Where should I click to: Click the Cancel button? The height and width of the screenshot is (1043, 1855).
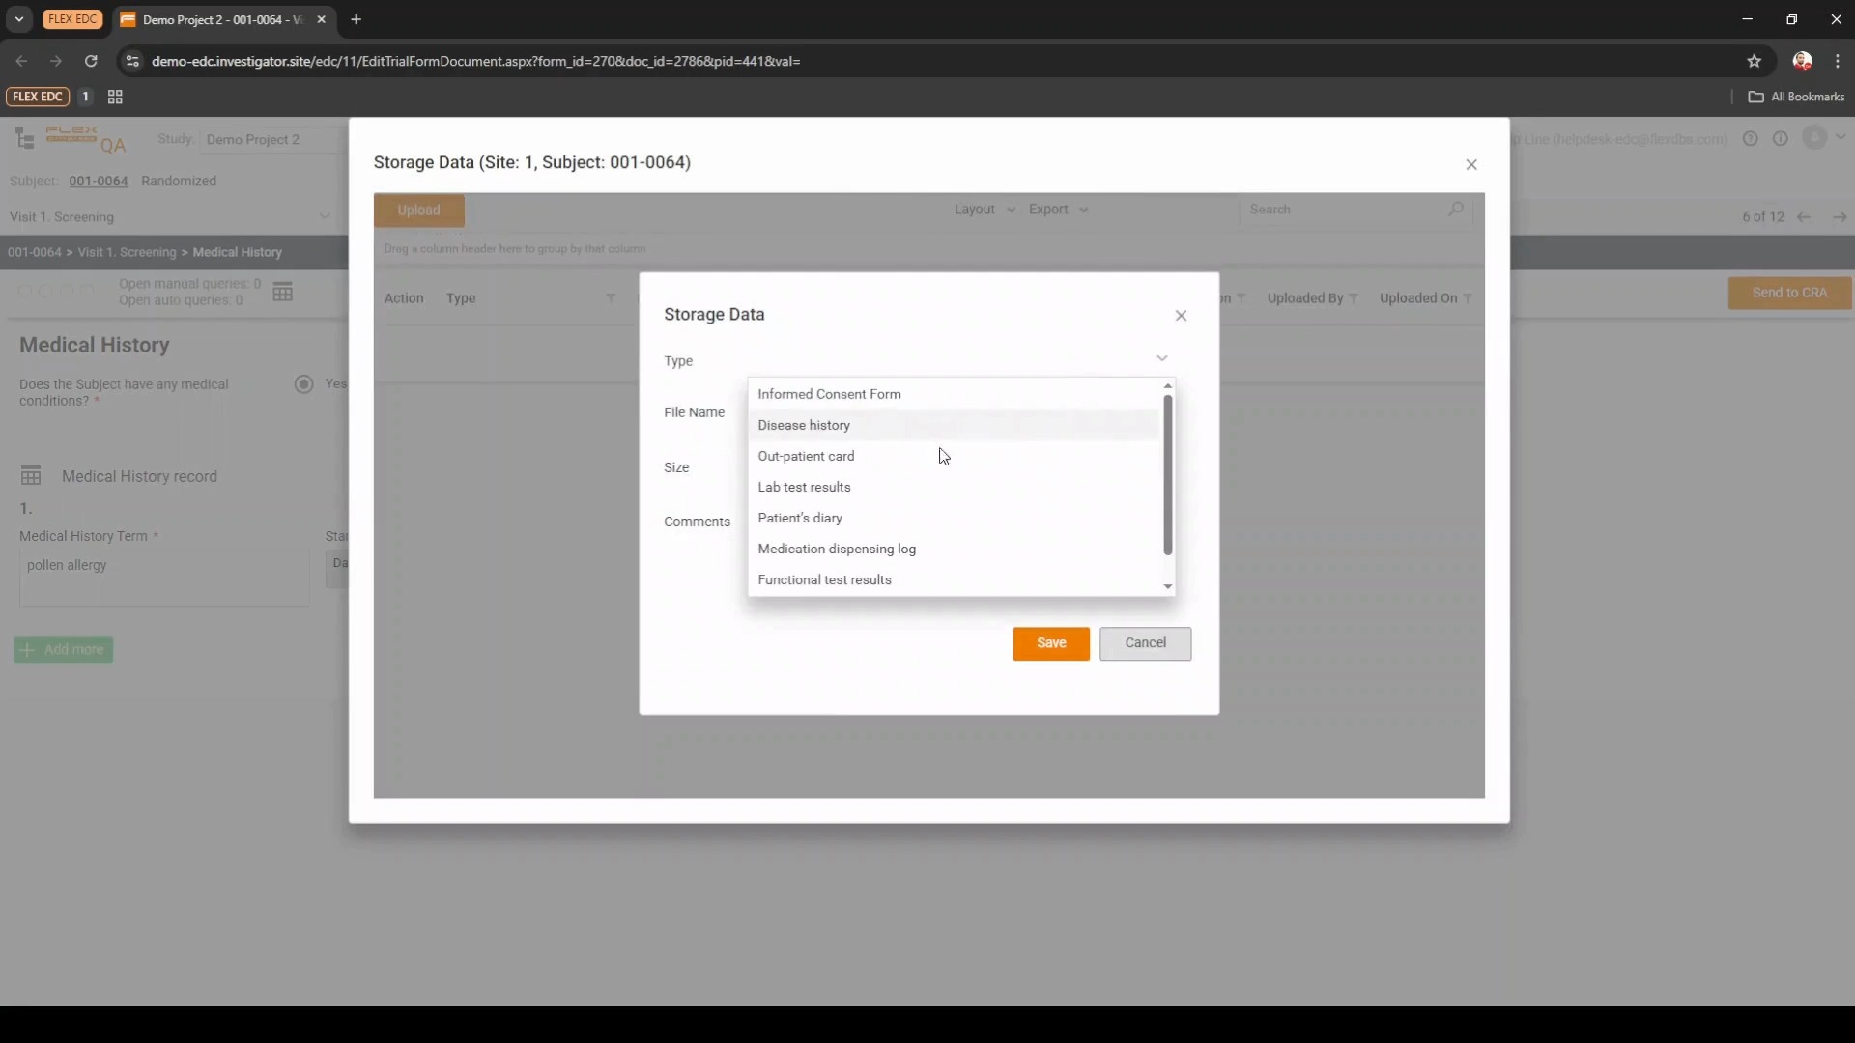pos(1145,643)
